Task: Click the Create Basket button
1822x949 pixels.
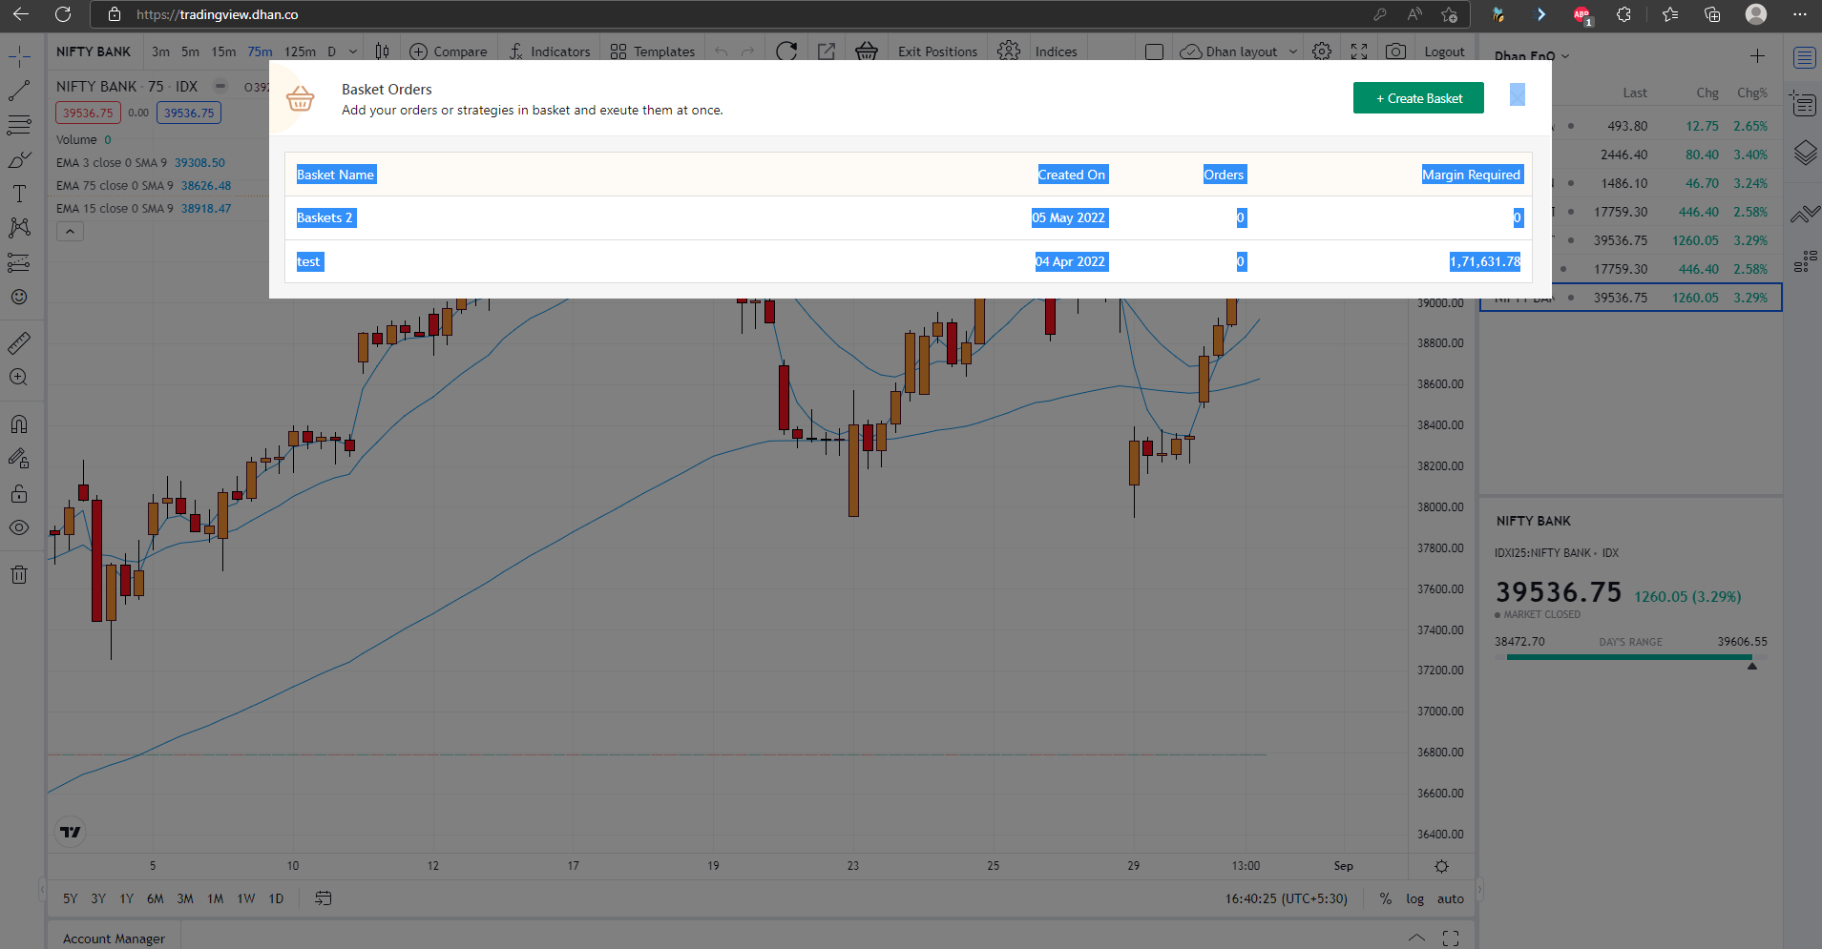Action: 1418,98
